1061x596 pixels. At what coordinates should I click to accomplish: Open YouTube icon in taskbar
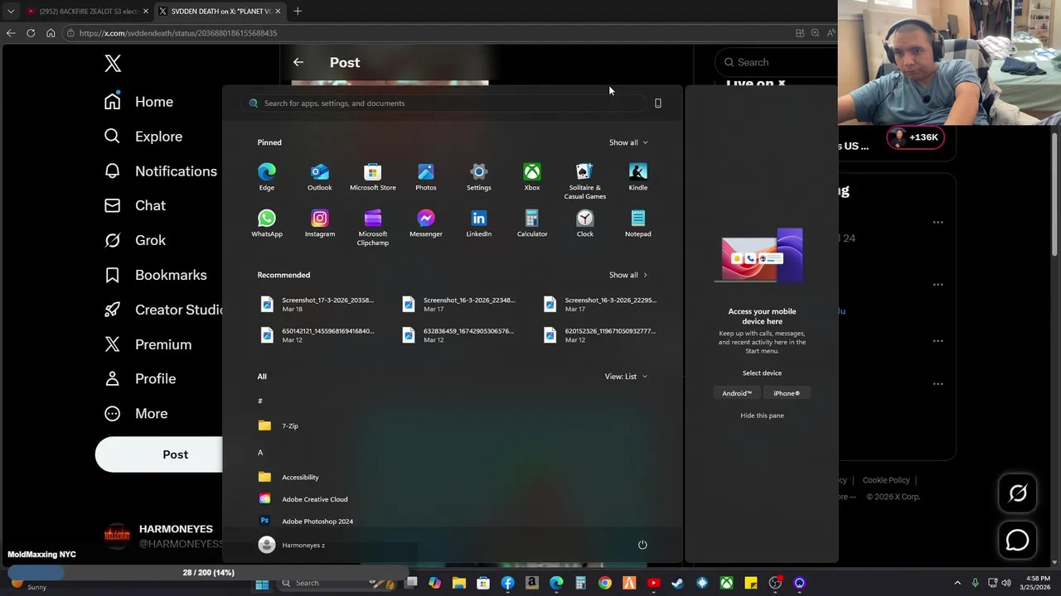point(653,584)
